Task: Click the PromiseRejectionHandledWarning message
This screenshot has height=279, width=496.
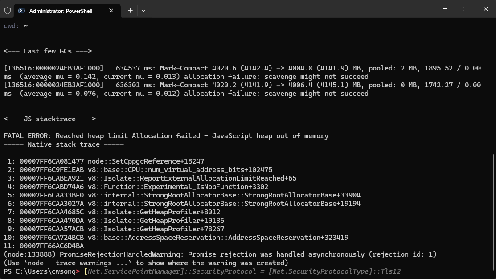Action: click(220, 254)
